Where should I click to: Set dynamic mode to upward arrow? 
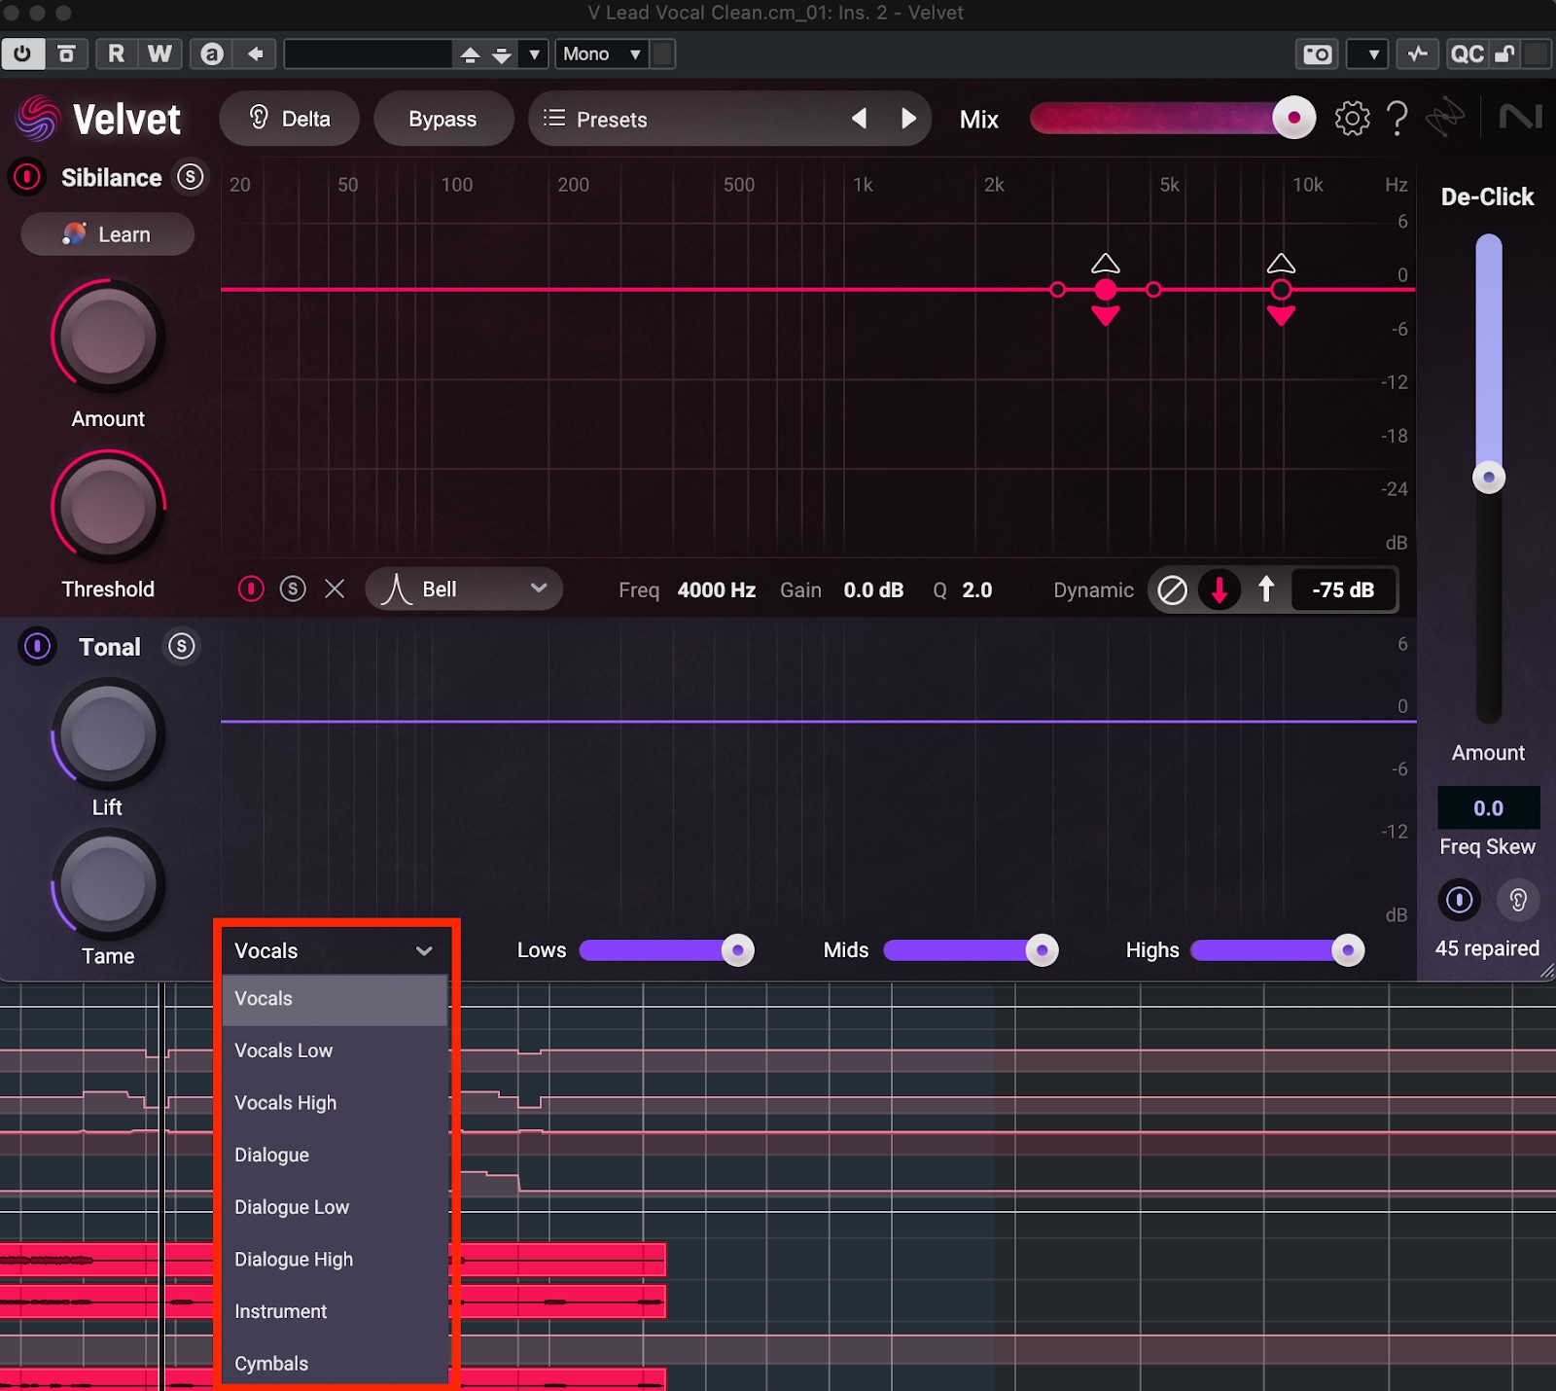tap(1266, 589)
